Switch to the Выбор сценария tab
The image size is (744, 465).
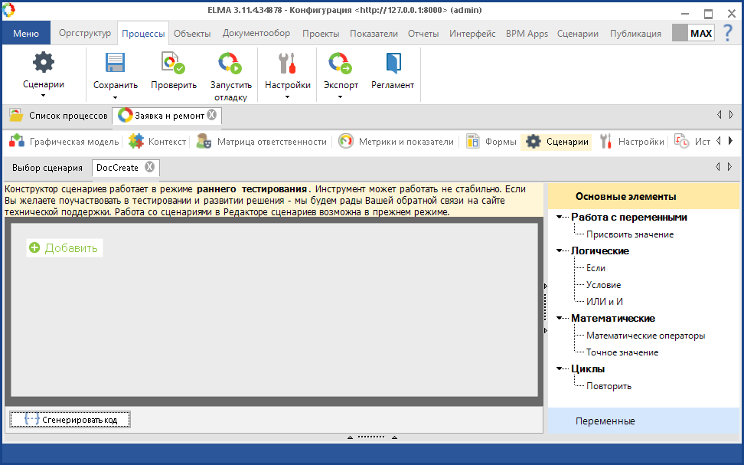click(x=47, y=168)
